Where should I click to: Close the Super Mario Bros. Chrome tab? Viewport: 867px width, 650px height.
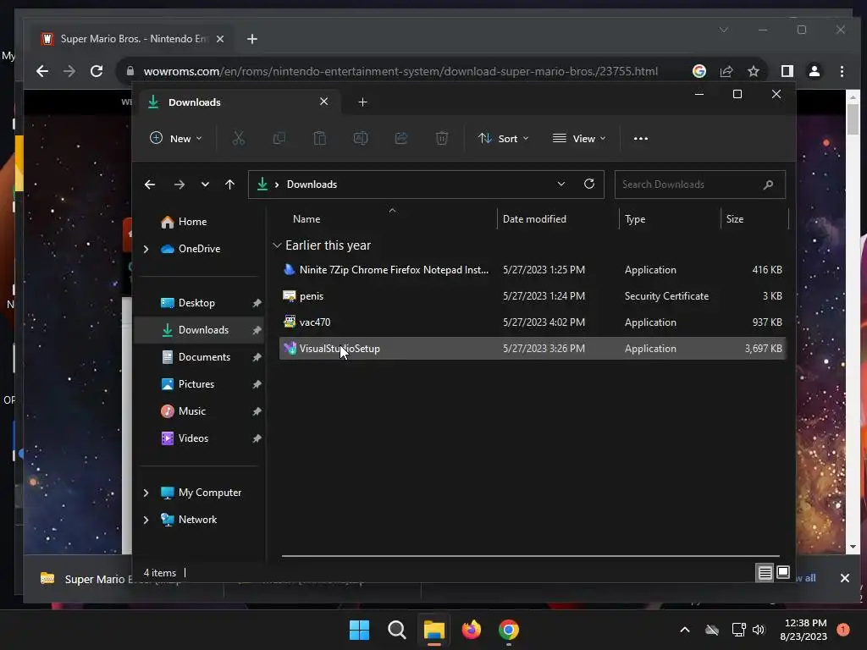click(220, 39)
